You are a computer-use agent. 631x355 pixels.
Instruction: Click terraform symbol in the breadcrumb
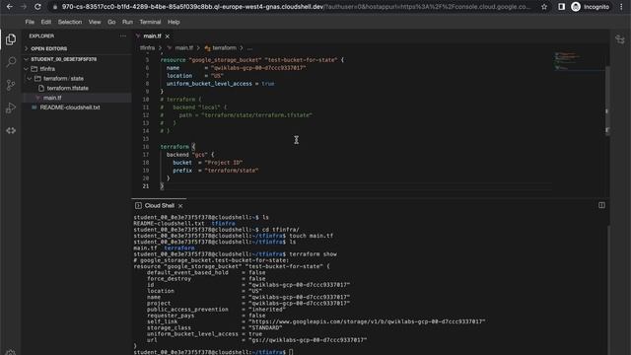pos(224,48)
